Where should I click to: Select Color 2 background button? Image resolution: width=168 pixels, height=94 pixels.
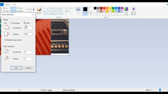[x=91, y=11]
